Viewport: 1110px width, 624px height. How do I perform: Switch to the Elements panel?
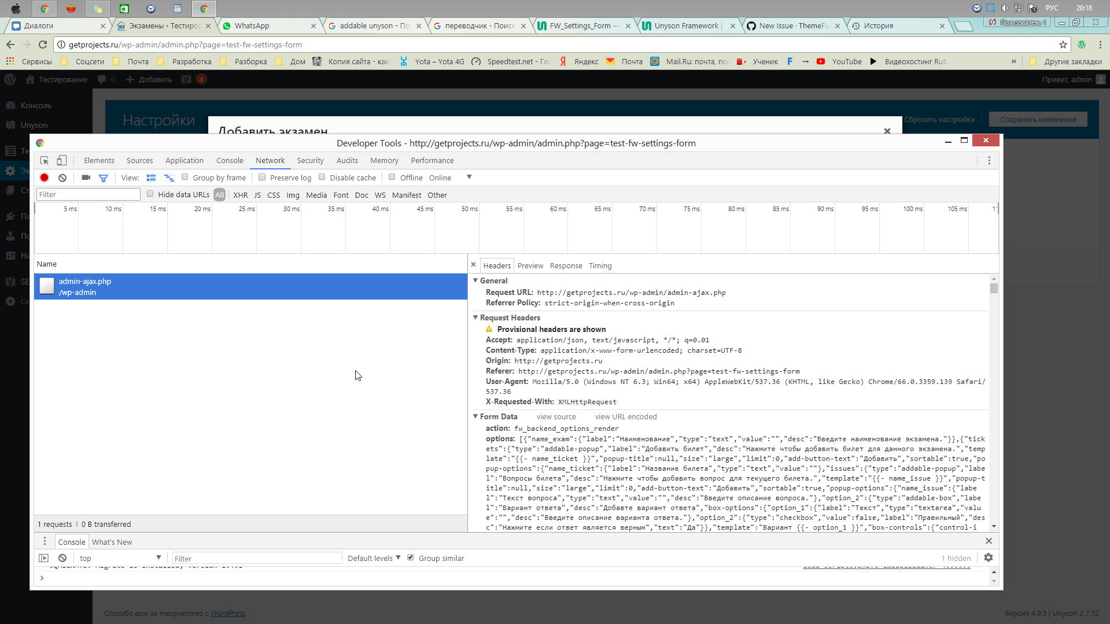click(x=99, y=161)
